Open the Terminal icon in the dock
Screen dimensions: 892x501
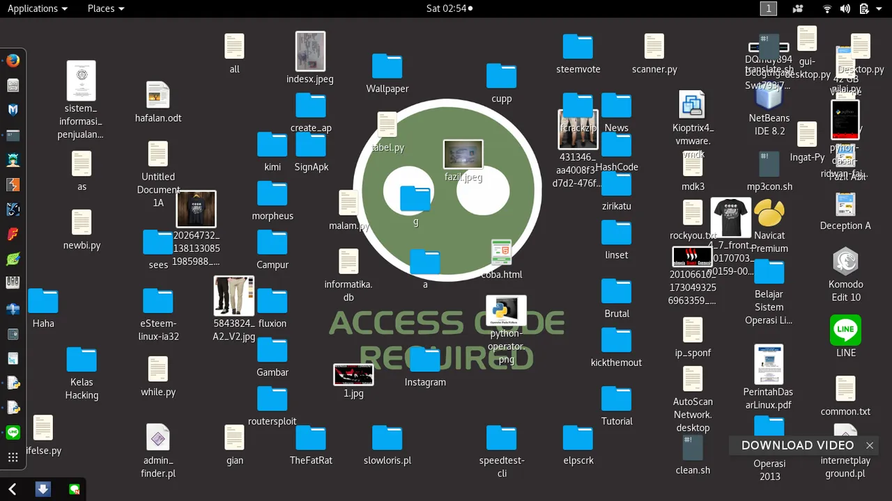13,135
